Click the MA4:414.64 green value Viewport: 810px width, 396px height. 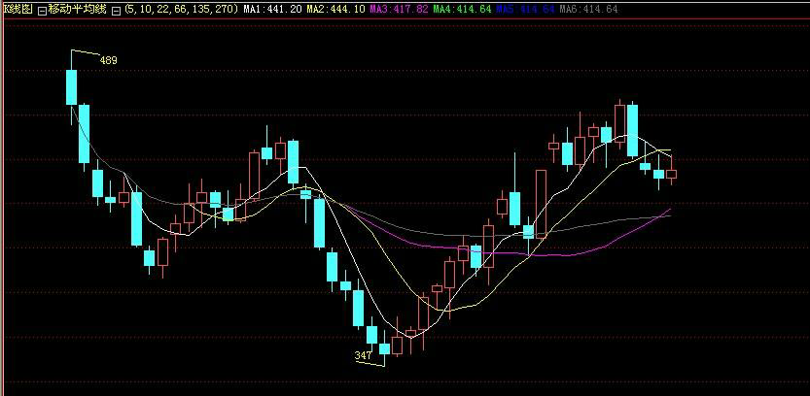pyautogui.click(x=462, y=10)
